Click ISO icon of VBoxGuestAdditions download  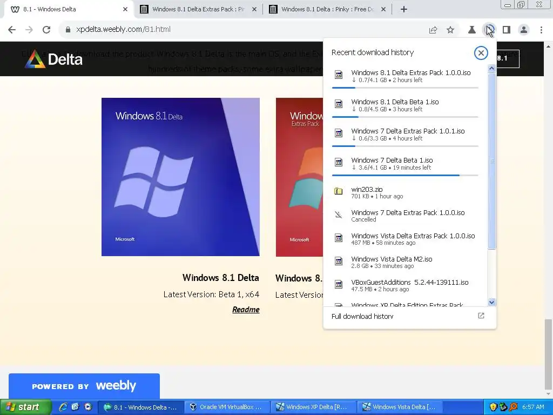pyautogui.click(x=339, y=284)
